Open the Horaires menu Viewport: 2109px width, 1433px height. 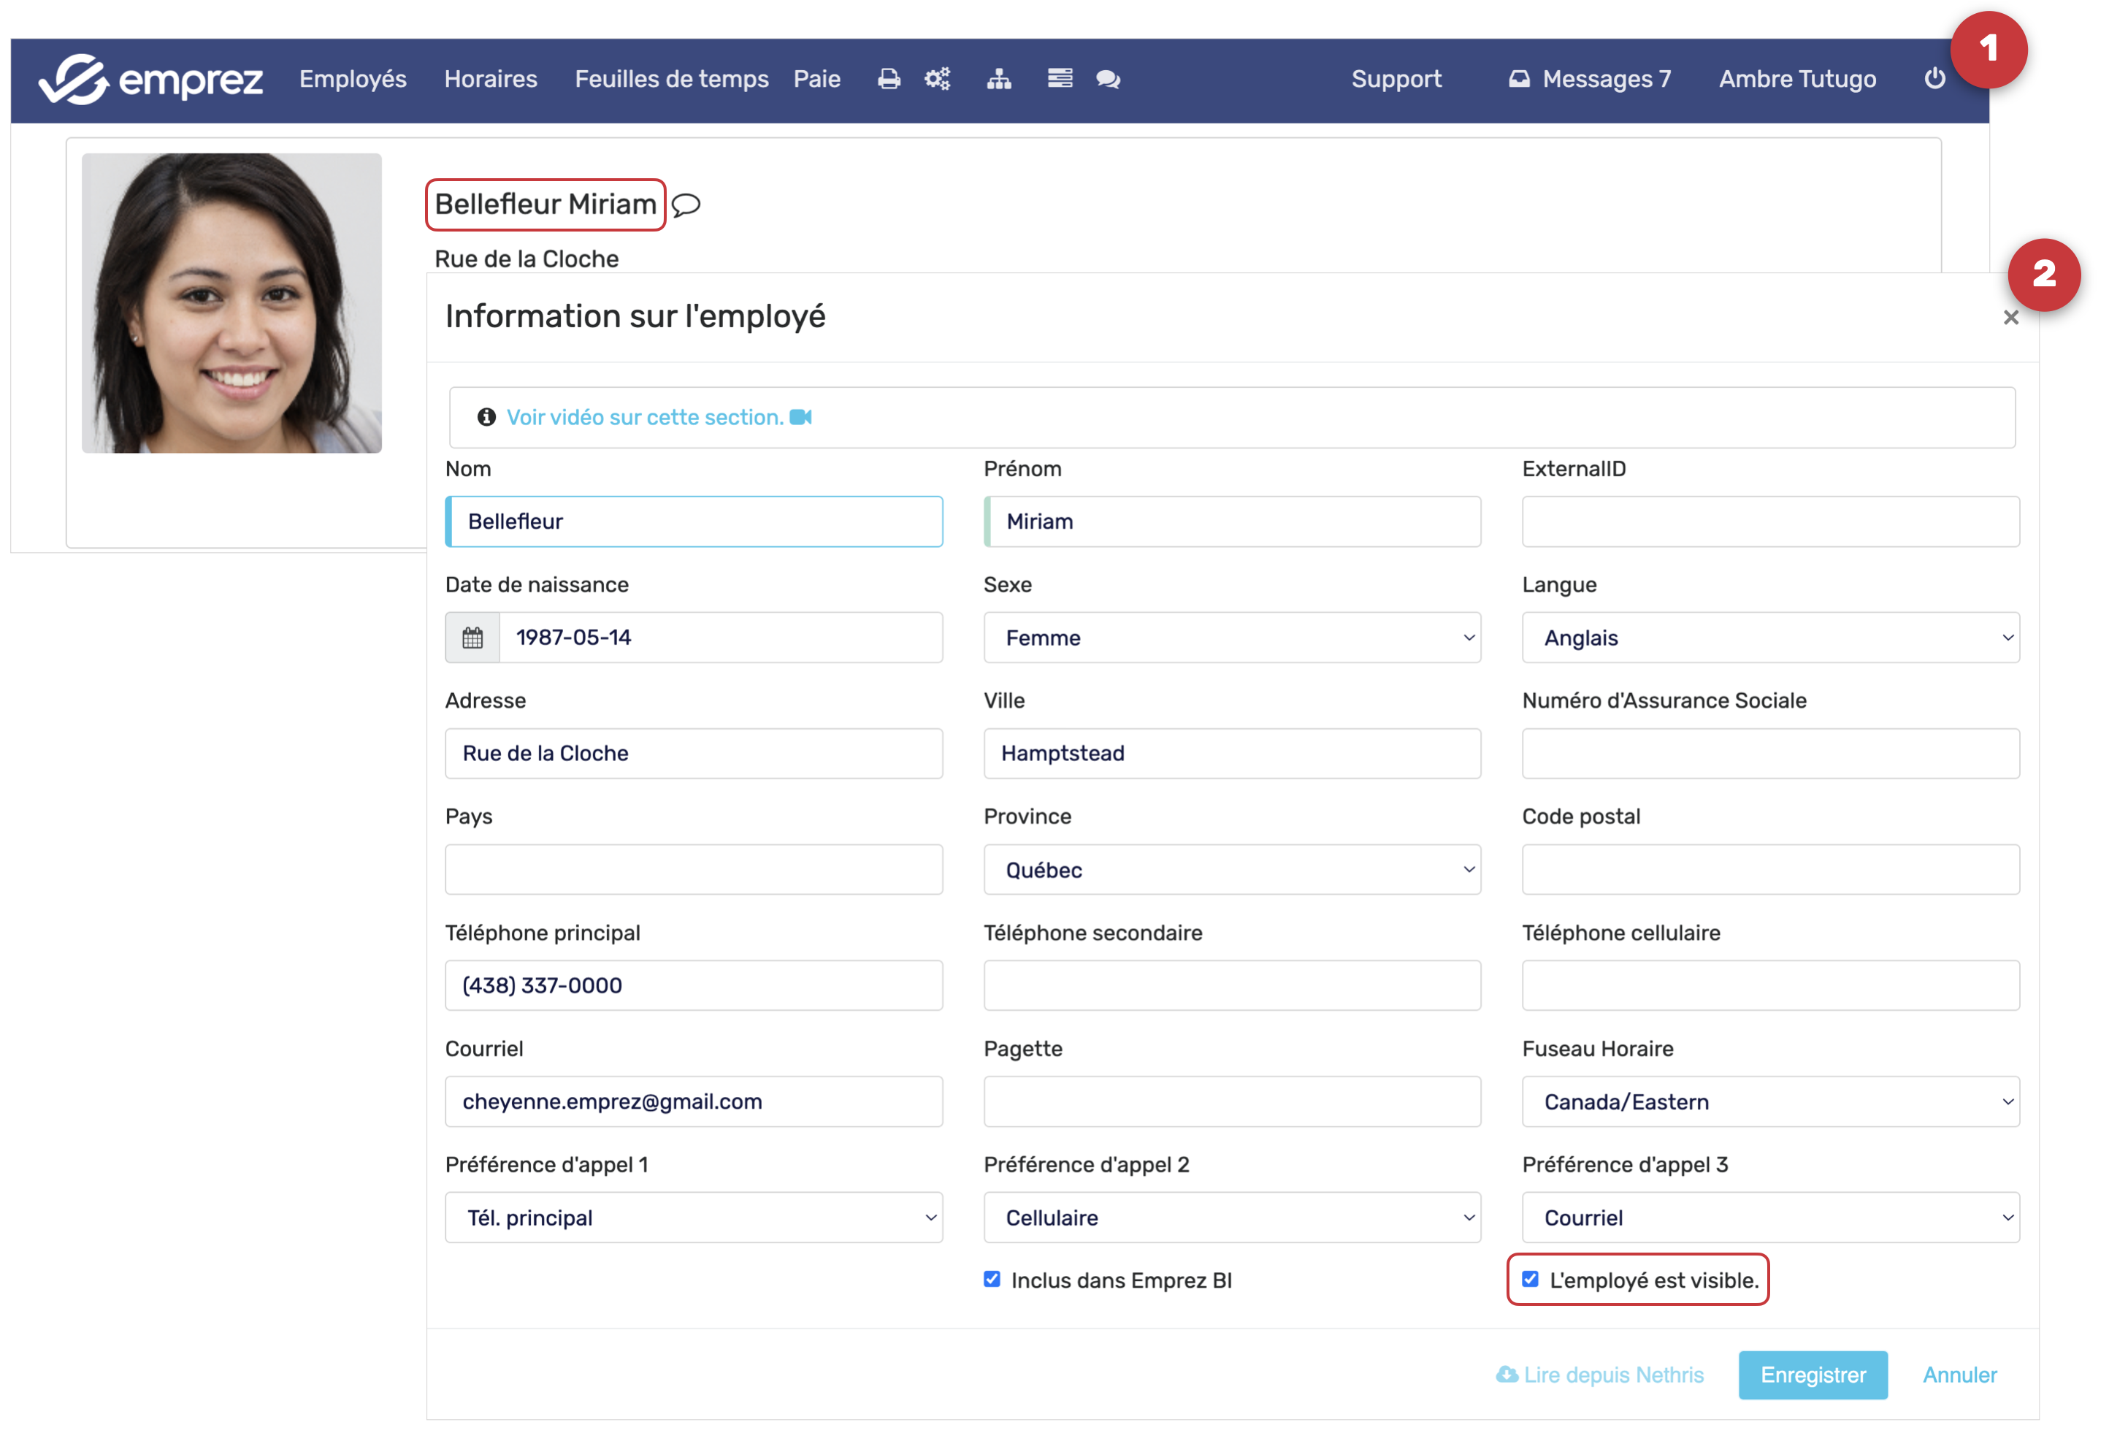[490, 79]
